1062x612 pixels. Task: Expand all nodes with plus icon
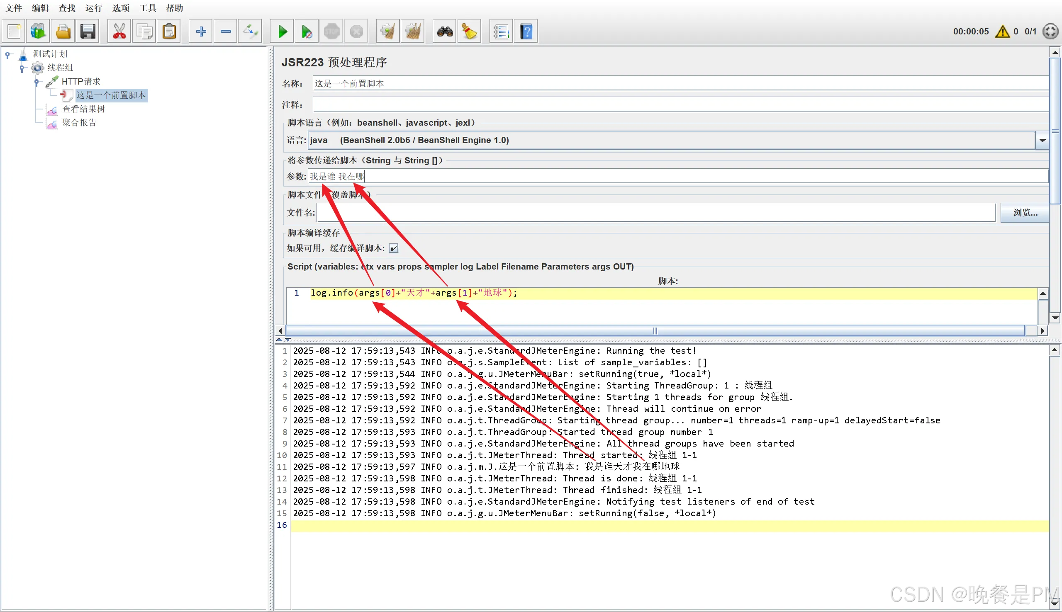tap(201, 32)
